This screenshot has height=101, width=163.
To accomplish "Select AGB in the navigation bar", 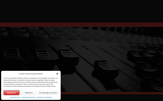I will click(x=118, y=25).
